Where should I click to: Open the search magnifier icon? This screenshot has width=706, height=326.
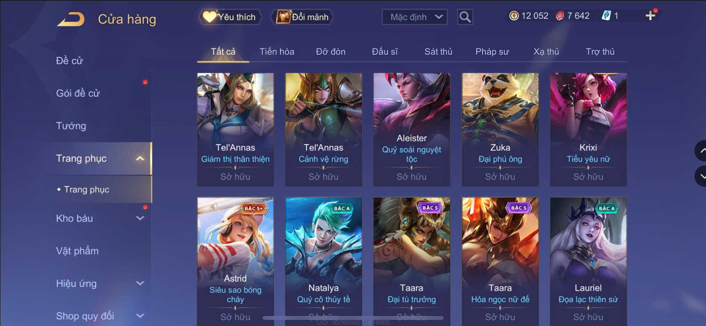coord(465,17)
